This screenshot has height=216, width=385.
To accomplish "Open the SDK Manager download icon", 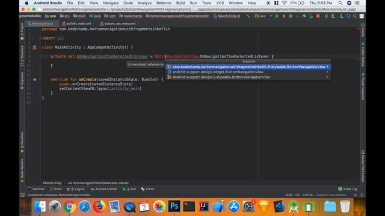I will (341, 16).
